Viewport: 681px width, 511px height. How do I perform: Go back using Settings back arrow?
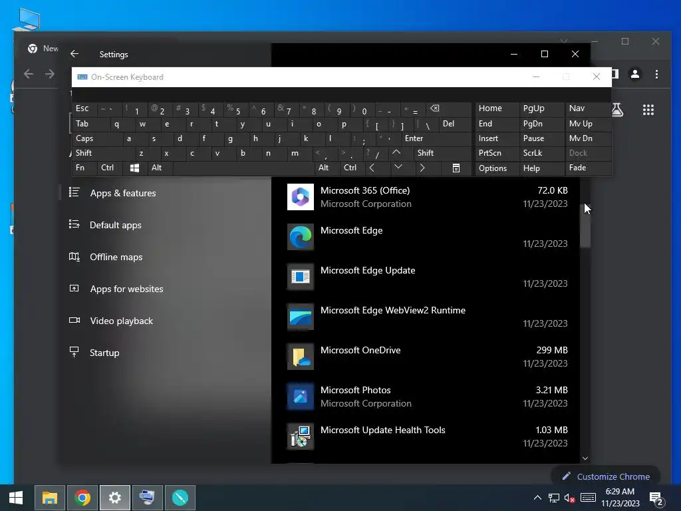click(x=74, y=54)
